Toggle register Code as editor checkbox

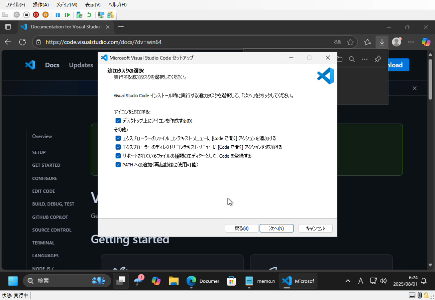point(118,156)
